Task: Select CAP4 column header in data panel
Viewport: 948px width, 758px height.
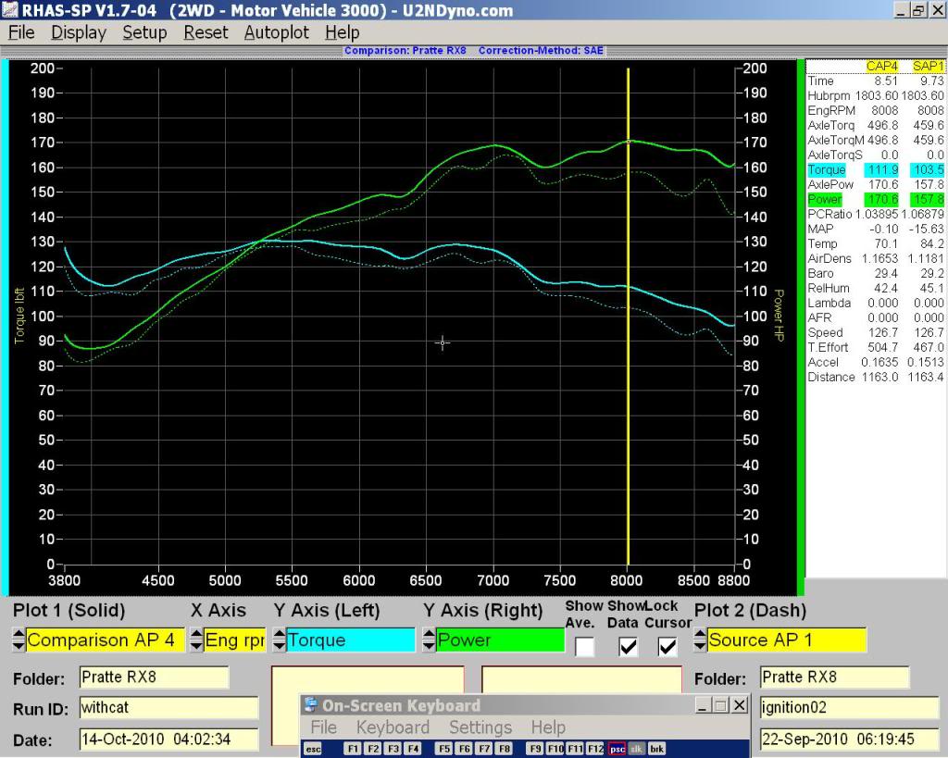Action: [881, 66]
